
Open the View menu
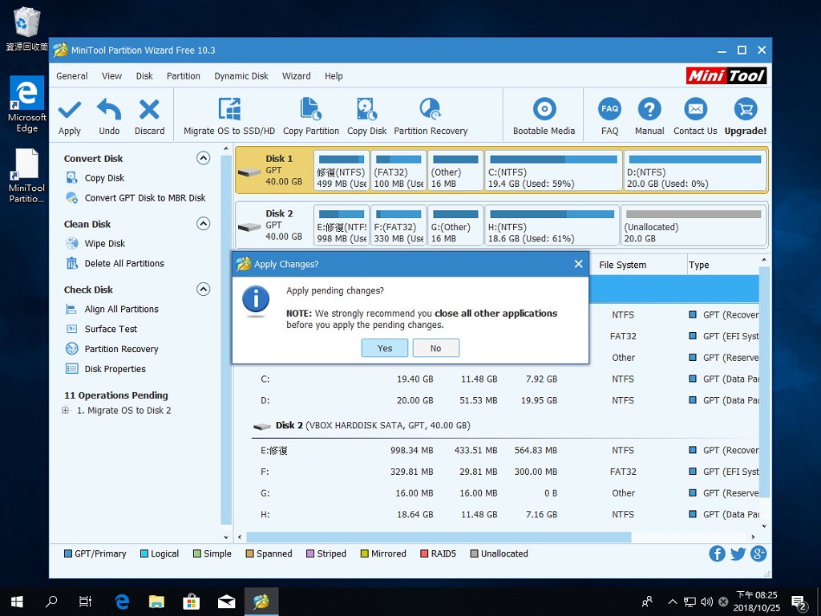click(x=111, y=76)
